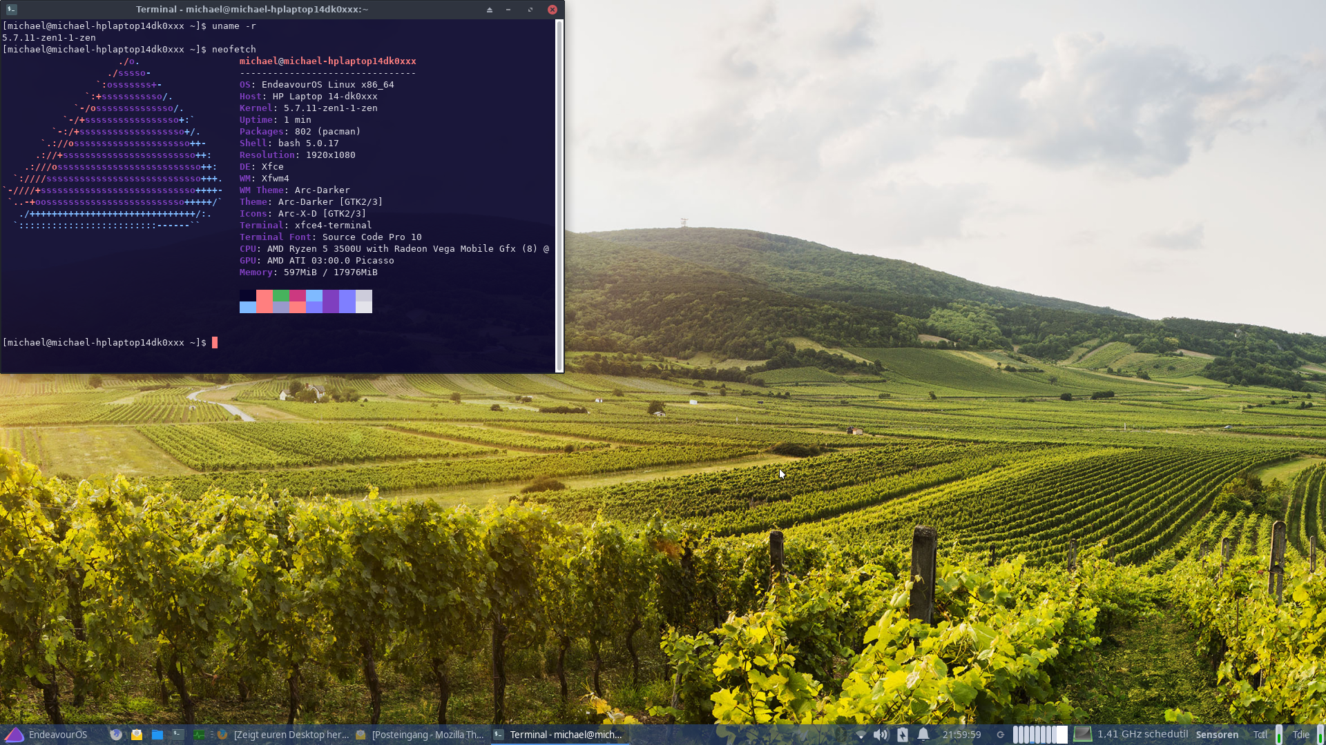This screenshot has width=1326, height=745.
Task: Click the always-on-top arrow in terminal titlebar
Action: point(489,10)
